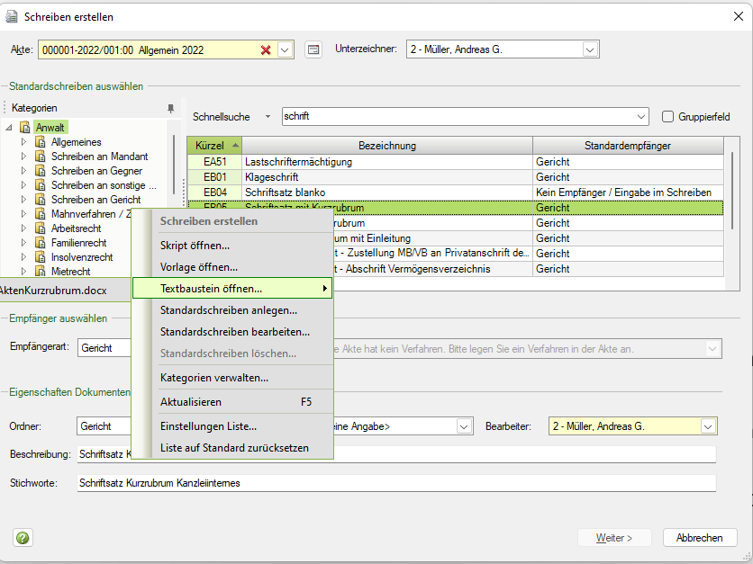Open the keine Angabe dropdown arrow
Viewport: 753px width, 564px height.
[464, 425]
